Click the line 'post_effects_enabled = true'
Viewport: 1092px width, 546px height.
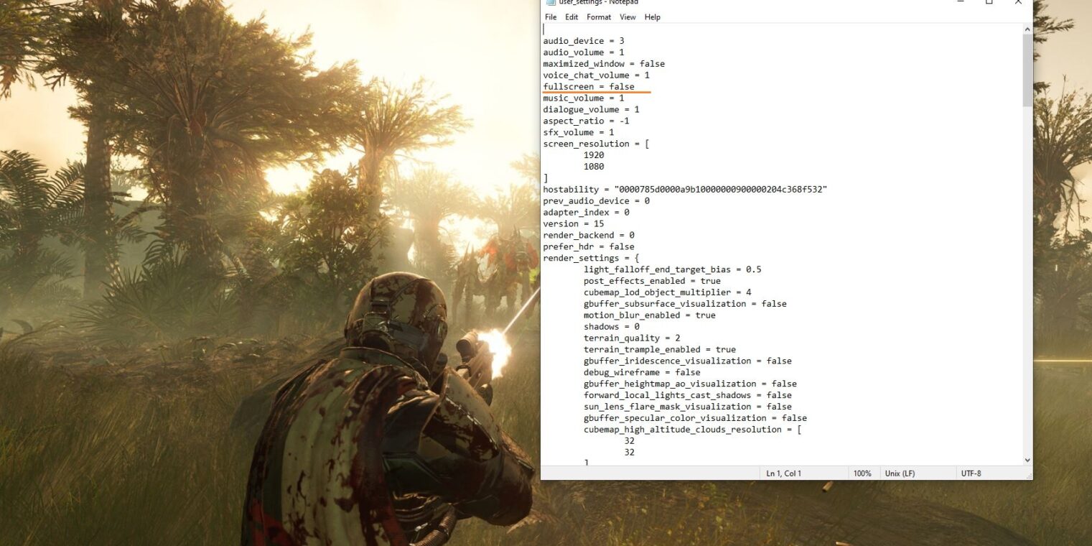click(652, 281)
